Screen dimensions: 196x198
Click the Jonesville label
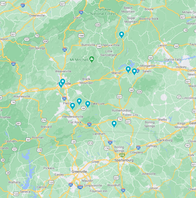click(148, 174)
